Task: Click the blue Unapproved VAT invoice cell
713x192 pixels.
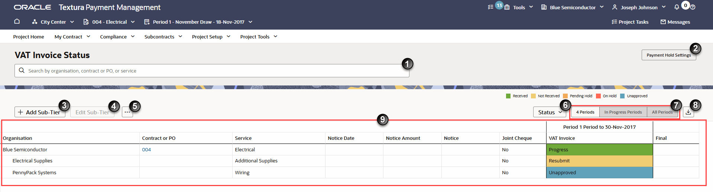Action: [x=599, y=172]
